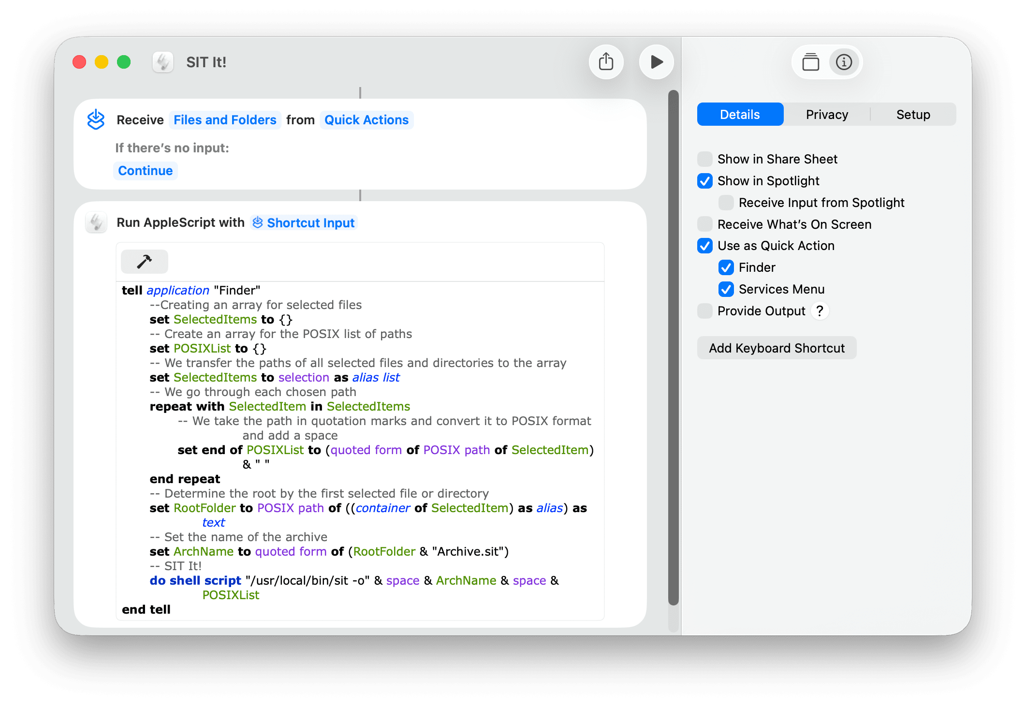
Task: Uncheck Show in Spotlight
Action: click(x=705, y=181)
